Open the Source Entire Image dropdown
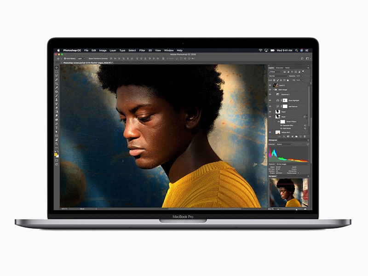 coord(292,164)
